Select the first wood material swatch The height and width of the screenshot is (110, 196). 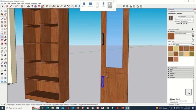[171, 49]
